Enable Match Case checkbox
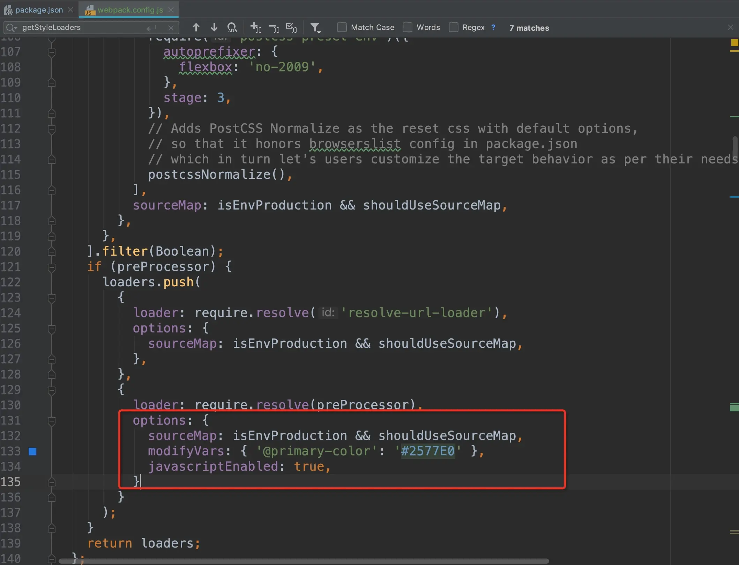Viewport: 739px width, 565px height. 342,27
